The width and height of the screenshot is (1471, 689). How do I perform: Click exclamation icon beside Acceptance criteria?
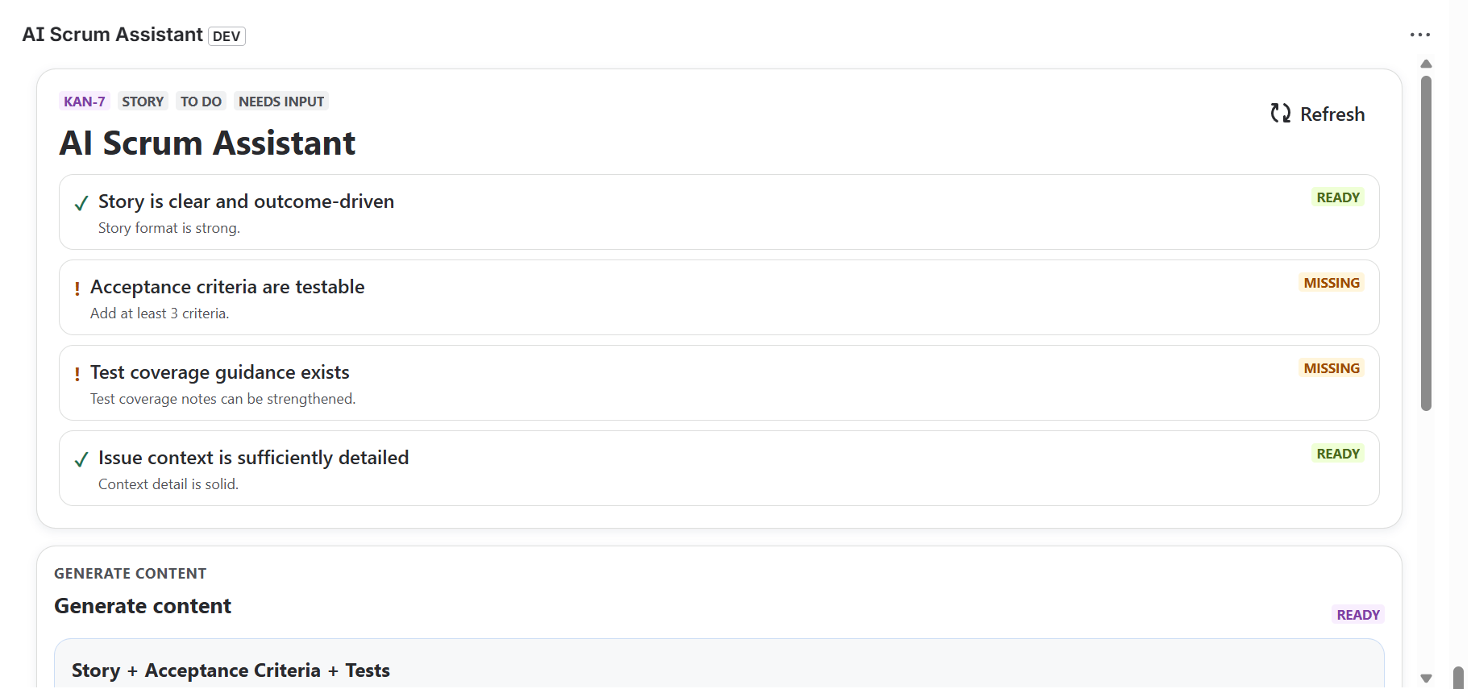77,288
